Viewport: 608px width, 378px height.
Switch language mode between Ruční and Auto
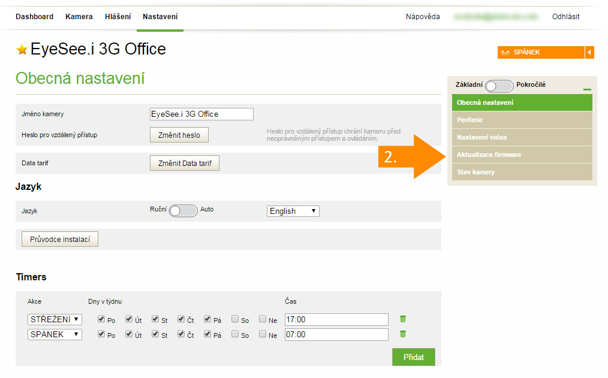pos(183,211)
